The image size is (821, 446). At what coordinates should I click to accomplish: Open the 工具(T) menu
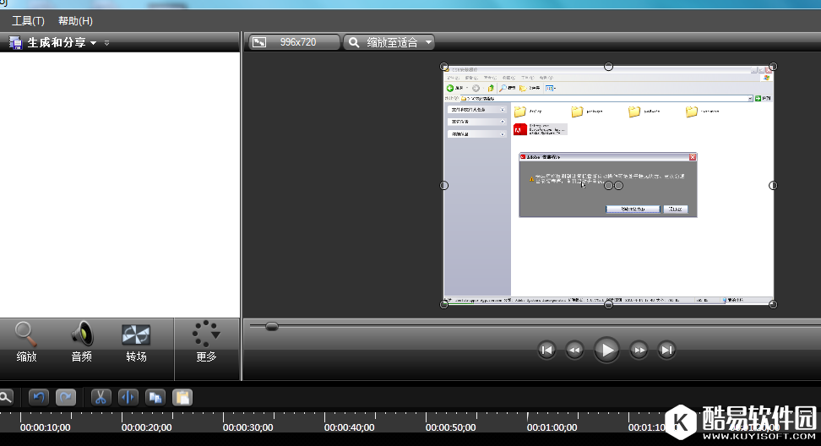(x=28, y=20)
